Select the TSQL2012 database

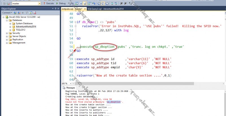point(21,30)
